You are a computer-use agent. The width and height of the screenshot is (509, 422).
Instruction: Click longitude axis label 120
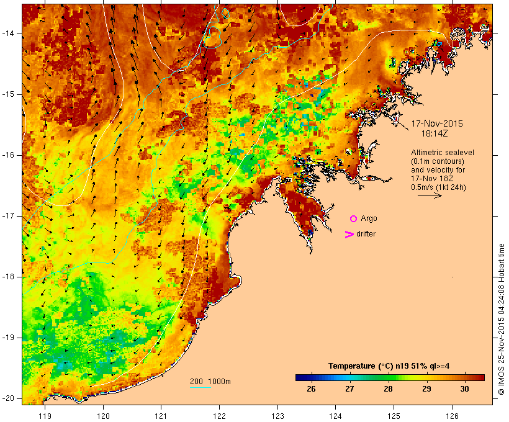click(103, 416)
